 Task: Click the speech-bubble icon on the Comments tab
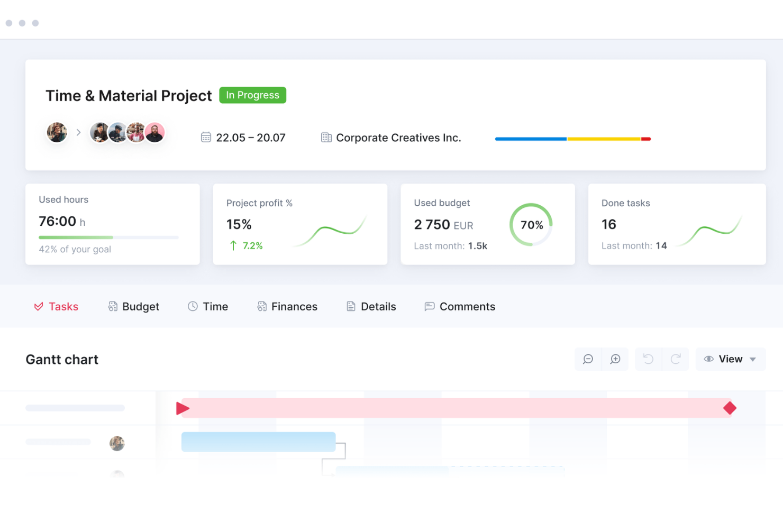coord(429,306)
